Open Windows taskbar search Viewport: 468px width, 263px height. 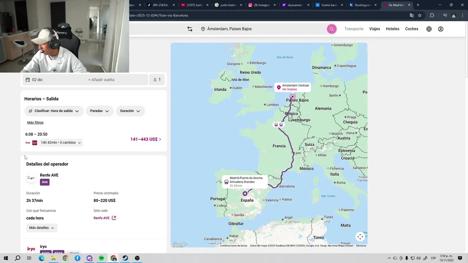click(x=18, y=258)
